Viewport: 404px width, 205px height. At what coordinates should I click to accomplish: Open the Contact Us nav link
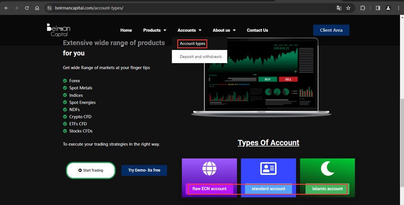pos(258,30)
